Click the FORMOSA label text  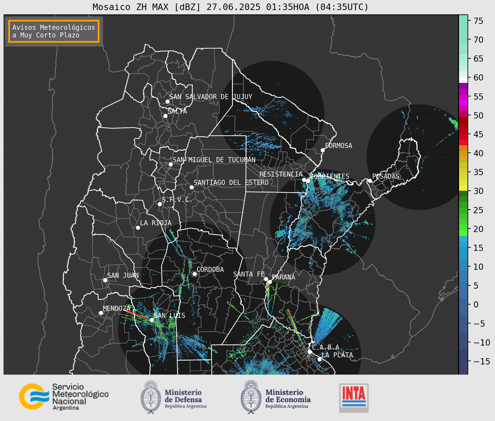pos(339,146)
